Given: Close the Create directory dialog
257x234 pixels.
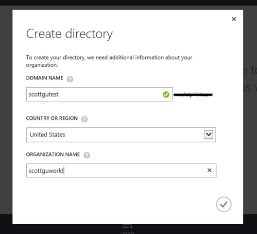Looking at the screenshot, I should point(234,19).
